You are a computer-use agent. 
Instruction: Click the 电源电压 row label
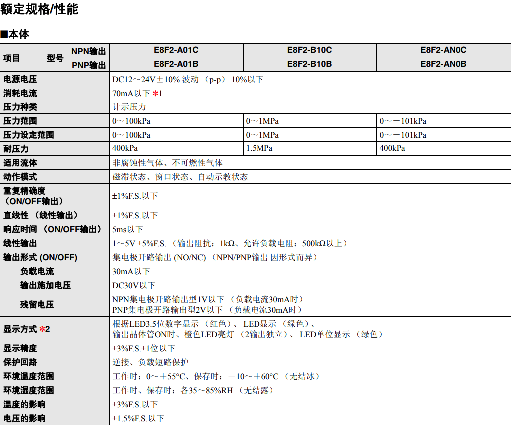pos(20,79)
